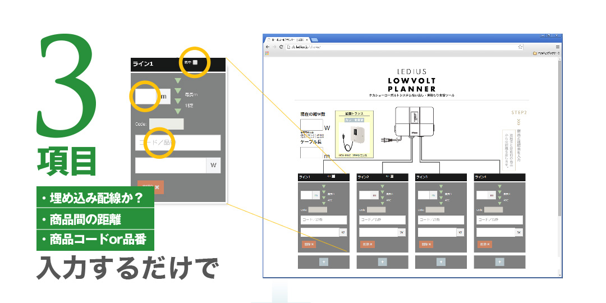Image resolution: width=606 pixels, height=303 pixels.
Task: Click ライン1 distance input in browser
Action: point(306,195)
